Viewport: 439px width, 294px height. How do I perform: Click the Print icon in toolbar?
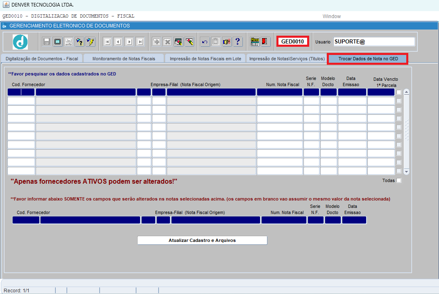[x=68, y=41]
